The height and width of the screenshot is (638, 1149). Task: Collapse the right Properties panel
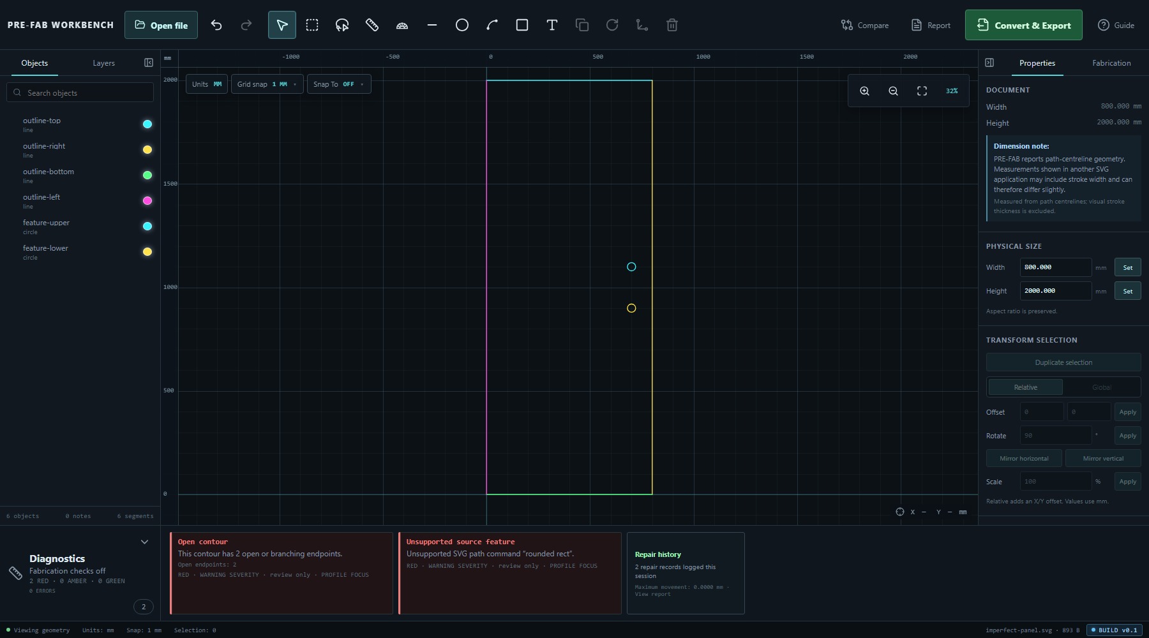(x=989, y=63)
